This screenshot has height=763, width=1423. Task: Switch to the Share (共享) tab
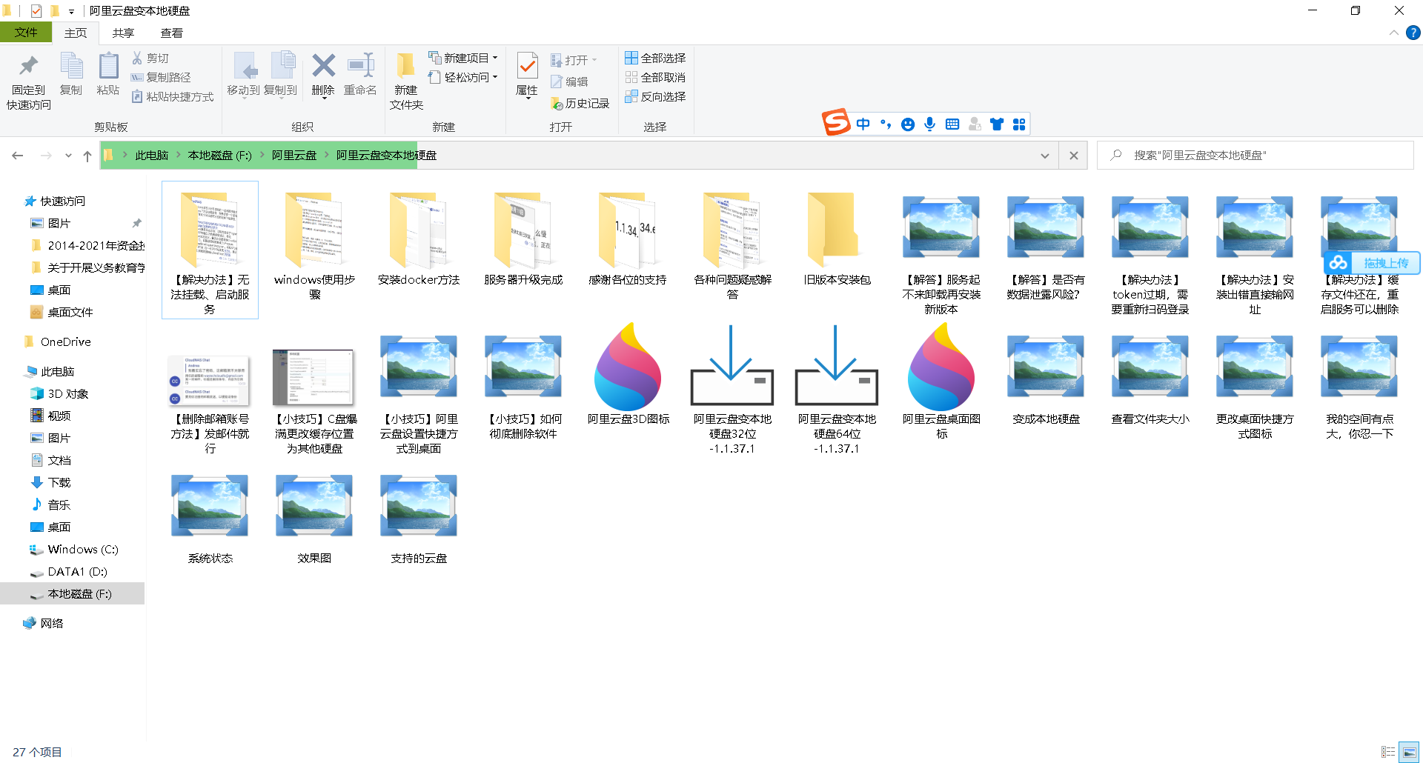click(123, 33)
